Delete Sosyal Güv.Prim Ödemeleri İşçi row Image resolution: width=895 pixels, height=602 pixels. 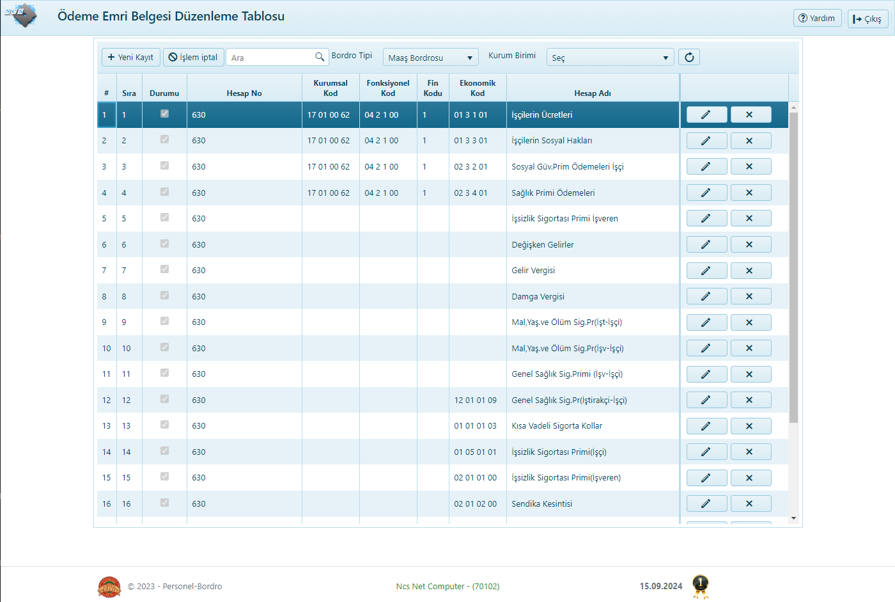pos(751,166)
